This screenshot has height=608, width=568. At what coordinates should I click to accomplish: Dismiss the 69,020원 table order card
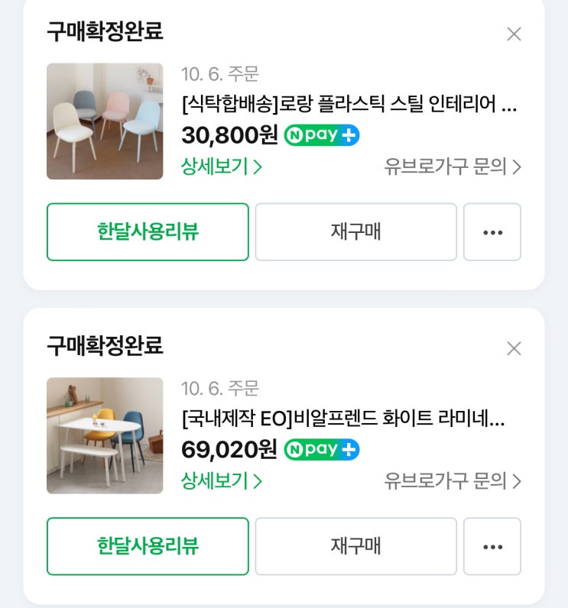coord(514,349)
